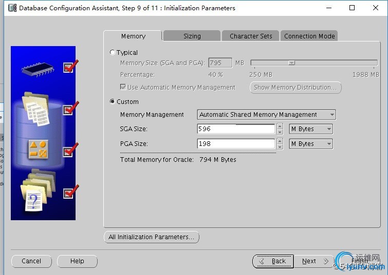
Task: Increase PGA Size with up spinner arrow
Action: 280,141
